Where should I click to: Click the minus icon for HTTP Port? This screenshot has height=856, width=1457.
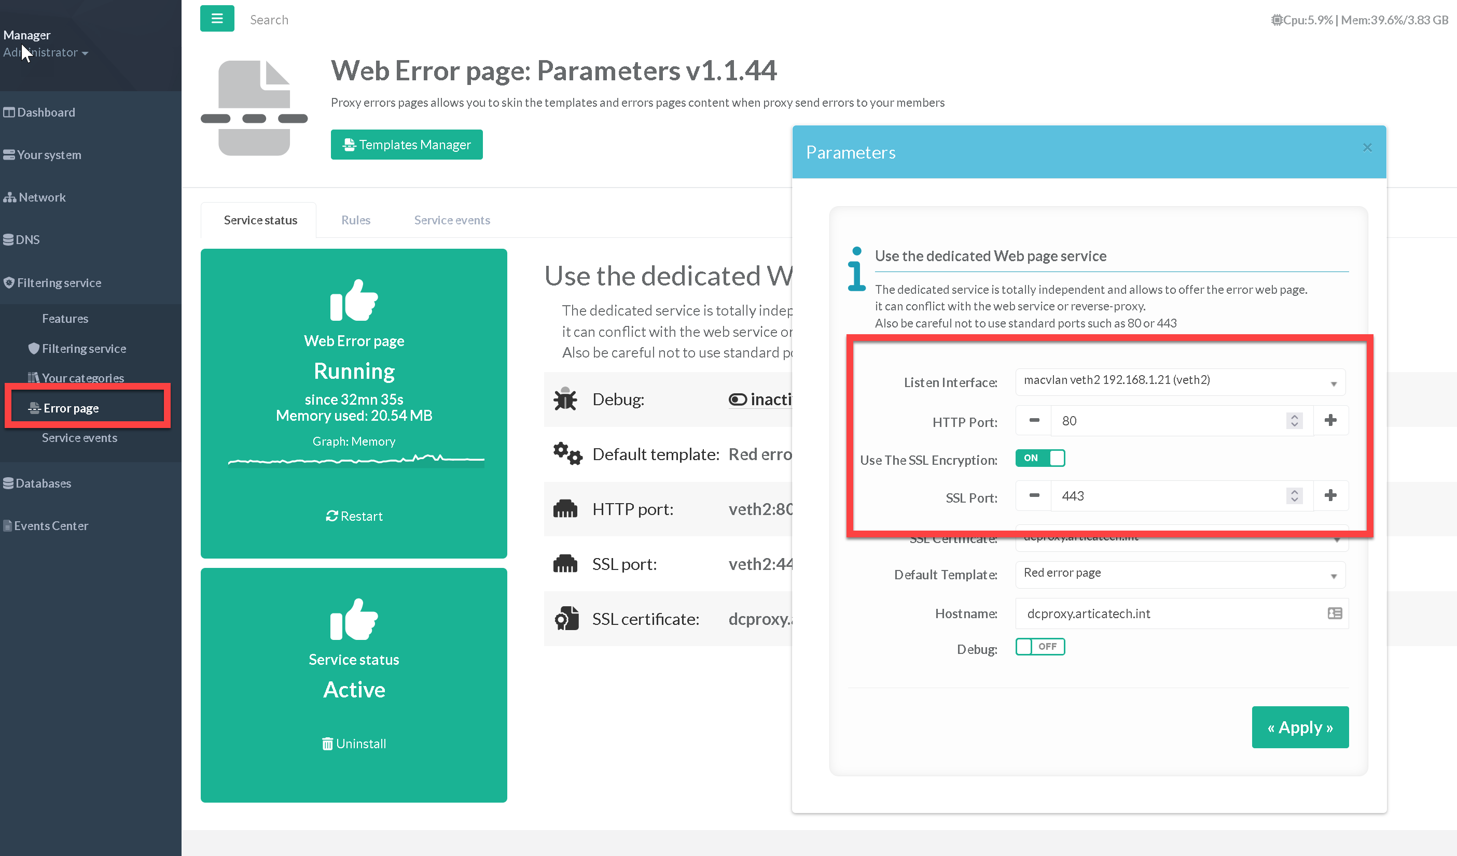click(x=1034, y=421)
